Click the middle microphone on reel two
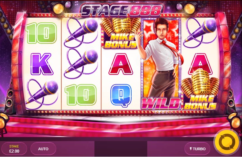 pos(81,64)
